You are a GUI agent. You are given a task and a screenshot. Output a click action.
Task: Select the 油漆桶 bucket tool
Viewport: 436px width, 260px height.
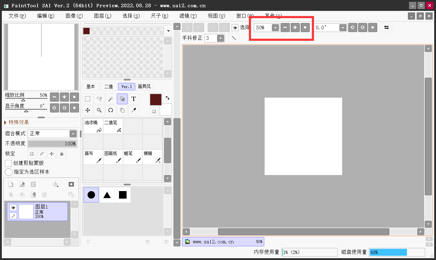93,126
